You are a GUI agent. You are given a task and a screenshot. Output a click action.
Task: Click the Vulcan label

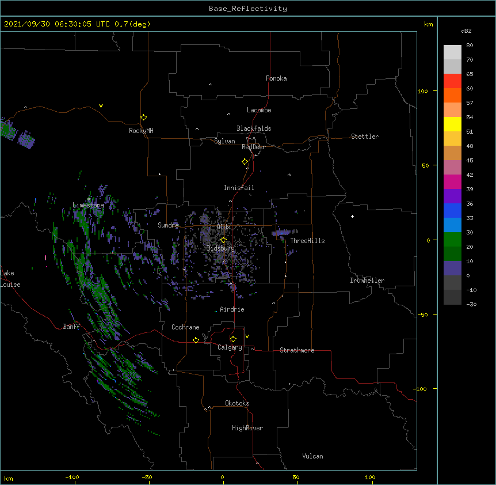tap(312, 456)
